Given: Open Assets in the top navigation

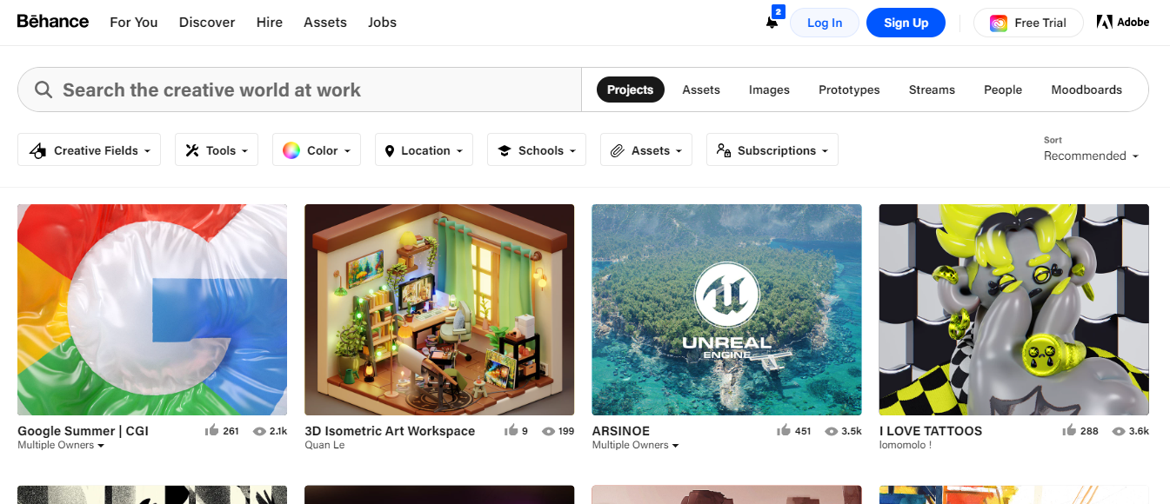Looking at the screenshot, I should point(325,23).
